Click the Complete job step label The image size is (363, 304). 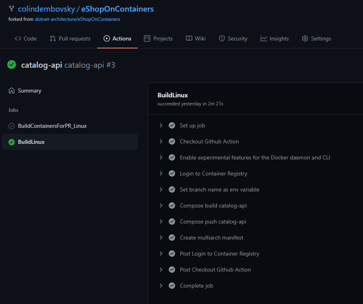click(x=197, y=286)
